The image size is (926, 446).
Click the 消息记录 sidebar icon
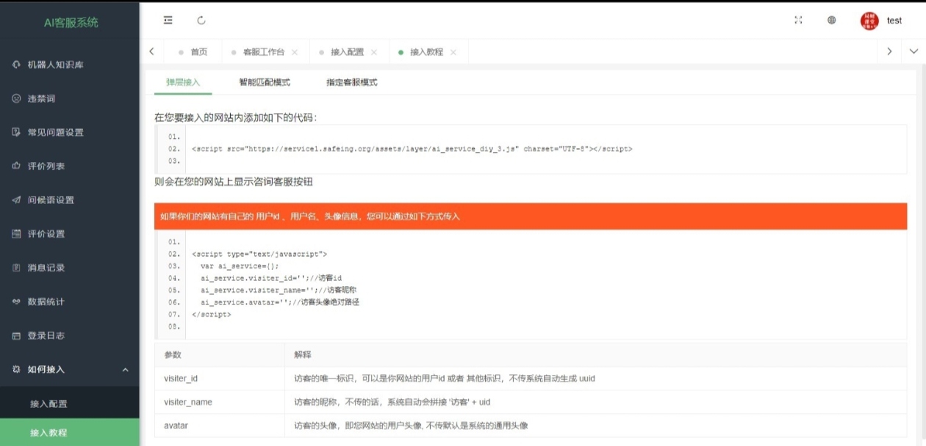(x=16, y=268)
